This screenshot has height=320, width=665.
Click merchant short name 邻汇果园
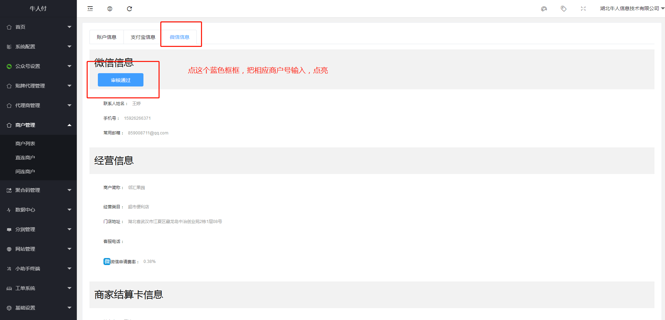click(x=136, y=188)
